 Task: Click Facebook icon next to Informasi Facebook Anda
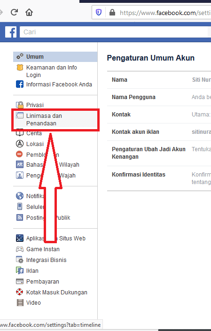[x=20, y=84]
